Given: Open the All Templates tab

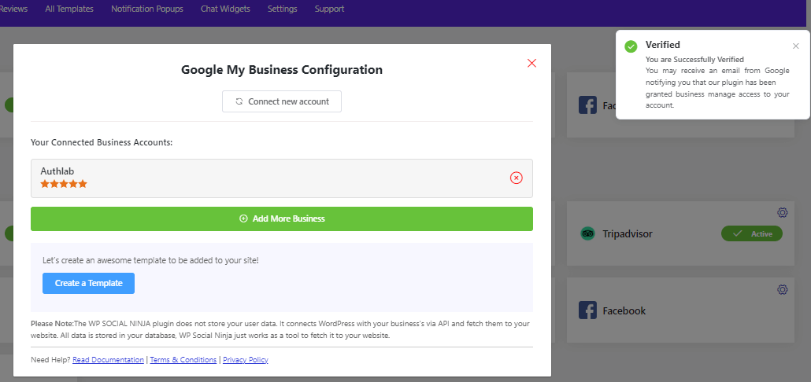Looking at the screenshot, I should 69,9.
